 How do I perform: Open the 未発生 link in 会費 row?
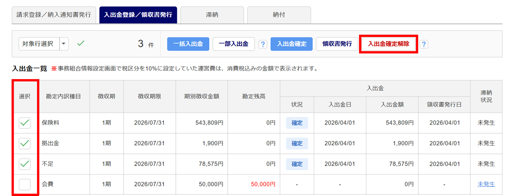tap(486, 184)
